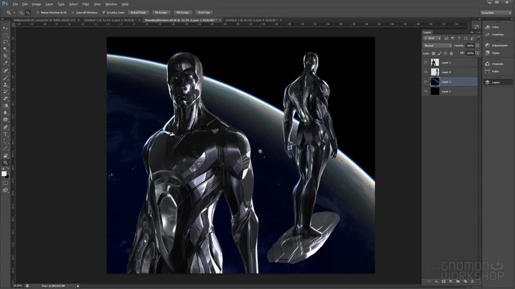Select the Crop tool

click(x=5, y=56)
